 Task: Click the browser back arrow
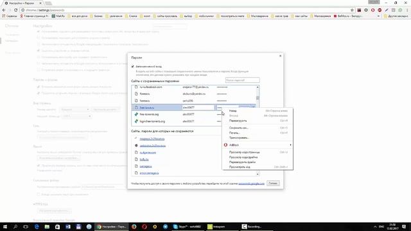point(4,10)
